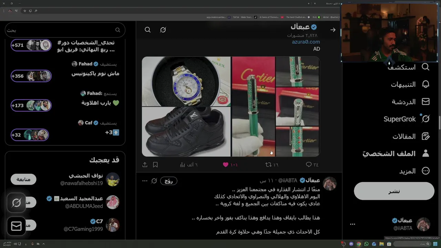Open account menu dots beside @iiABTA
441x248 pixels.
tap(352, 224)
